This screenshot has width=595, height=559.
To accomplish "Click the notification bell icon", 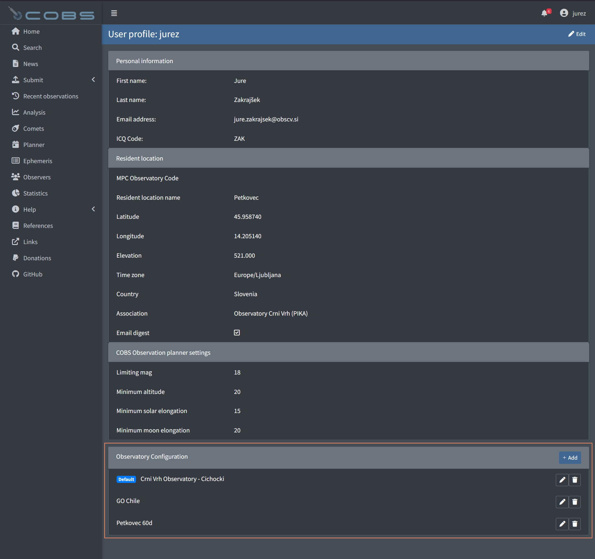I will coord(544,13).
